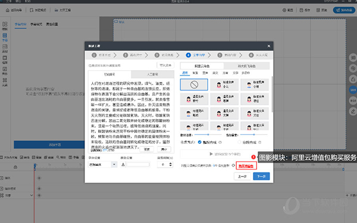Choose the no-voice prohibited-circle option
Screen dimensions: 357x223
[194, 84]
